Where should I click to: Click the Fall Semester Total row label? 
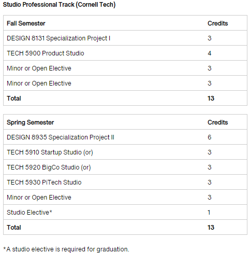[14, 99]
